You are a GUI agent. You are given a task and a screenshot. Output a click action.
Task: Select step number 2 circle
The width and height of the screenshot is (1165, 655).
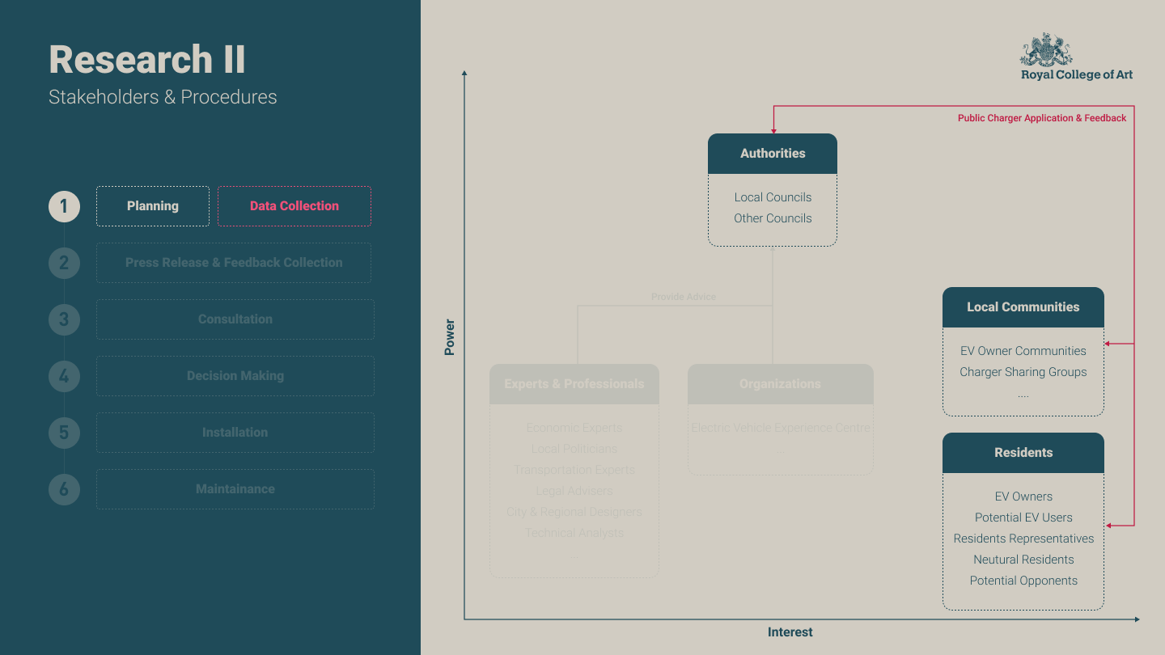[x=64, y=263]
